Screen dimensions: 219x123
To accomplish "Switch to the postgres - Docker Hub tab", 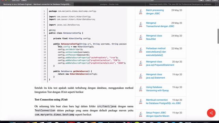I will point(109,4).
